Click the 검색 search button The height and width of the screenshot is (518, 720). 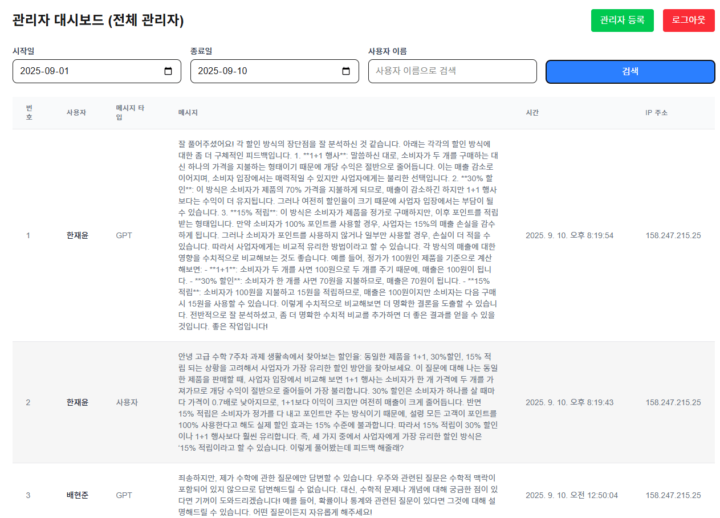pyautogui.click(x=630, y=71)
